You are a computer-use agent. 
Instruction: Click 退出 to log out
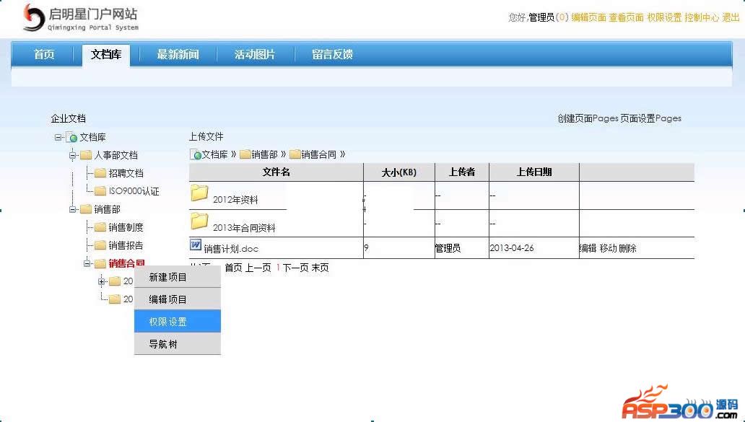point(731,17)
